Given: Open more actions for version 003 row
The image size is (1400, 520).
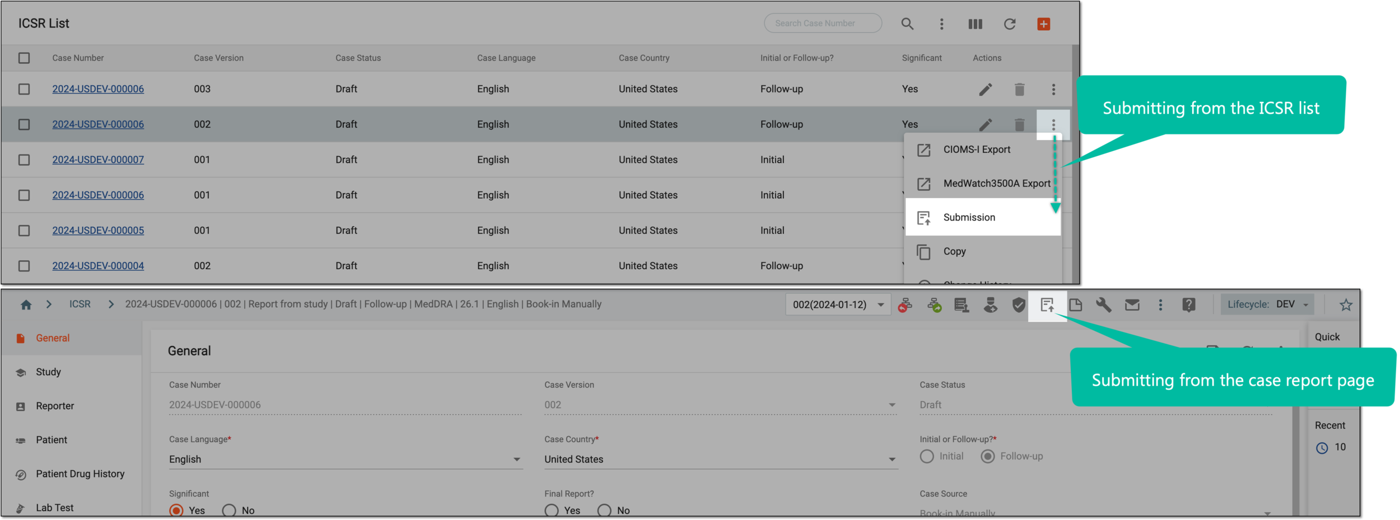Looking at the screenshot, I should tap(1053, 89).
